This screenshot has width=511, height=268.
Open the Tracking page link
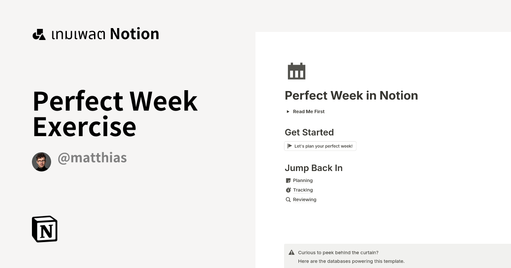(x=302, y=190)
